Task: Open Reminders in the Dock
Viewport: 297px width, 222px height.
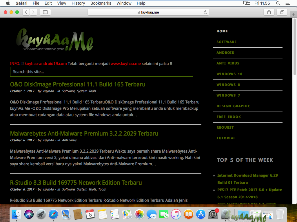Action: 115,214
